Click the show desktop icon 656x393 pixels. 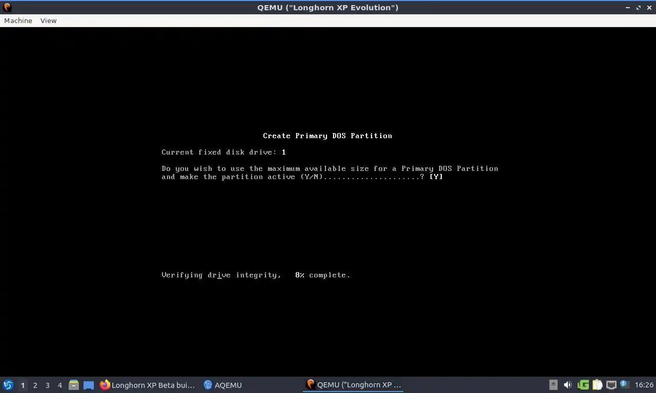pos(89,385)
